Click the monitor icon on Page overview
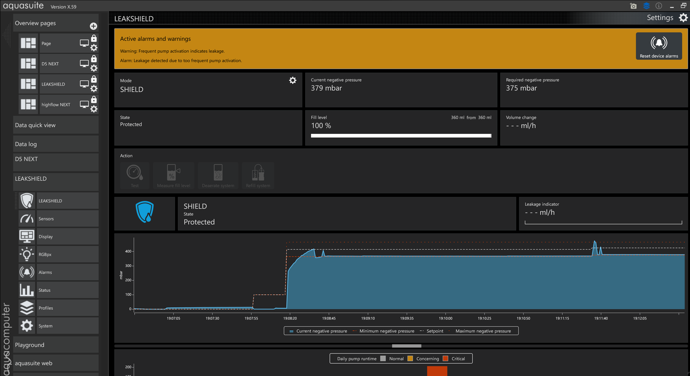 [84, 43]
